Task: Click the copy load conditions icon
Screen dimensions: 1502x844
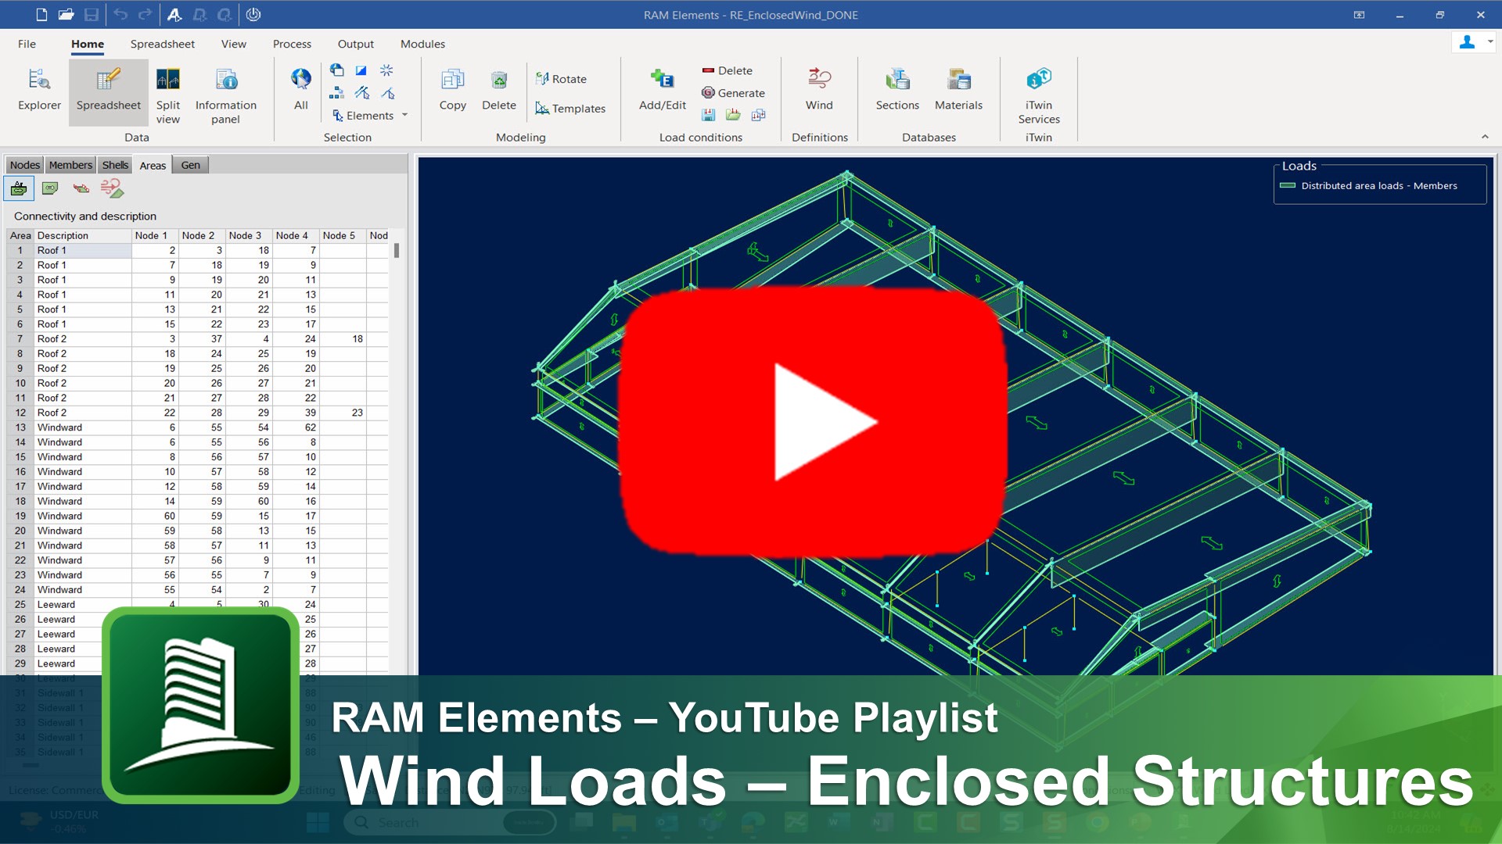Action: coord(758,115)
